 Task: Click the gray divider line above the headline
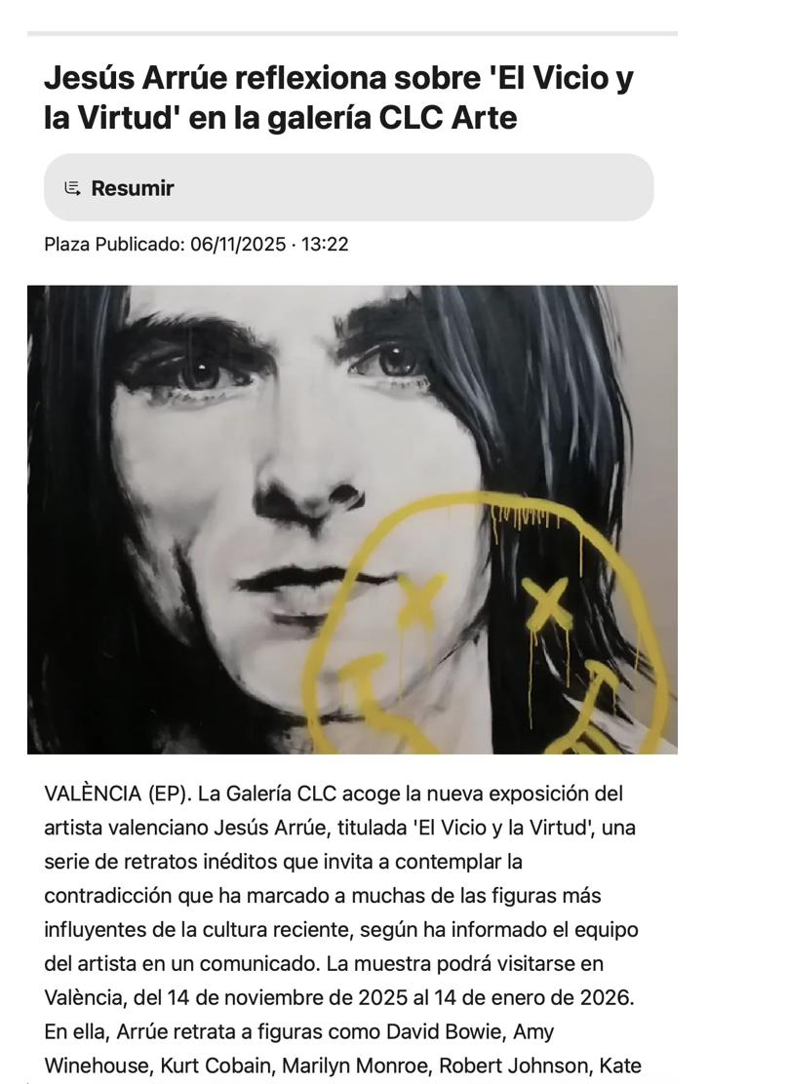[352, 33]
